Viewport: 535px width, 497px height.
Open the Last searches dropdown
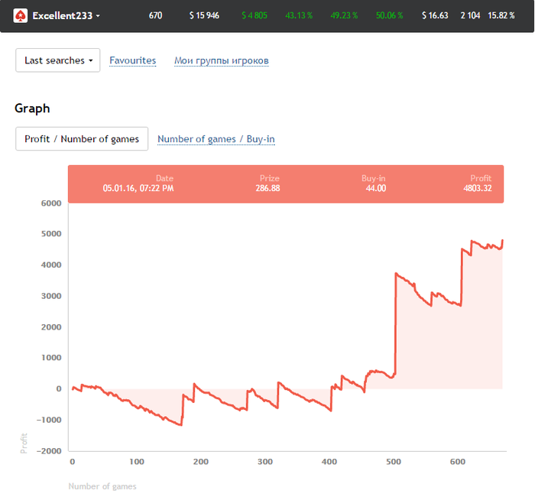[58, 60]
